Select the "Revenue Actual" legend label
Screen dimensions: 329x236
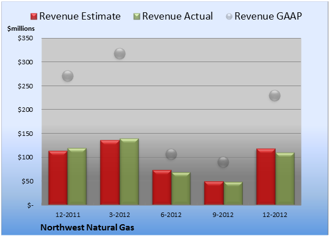[177, 16]
